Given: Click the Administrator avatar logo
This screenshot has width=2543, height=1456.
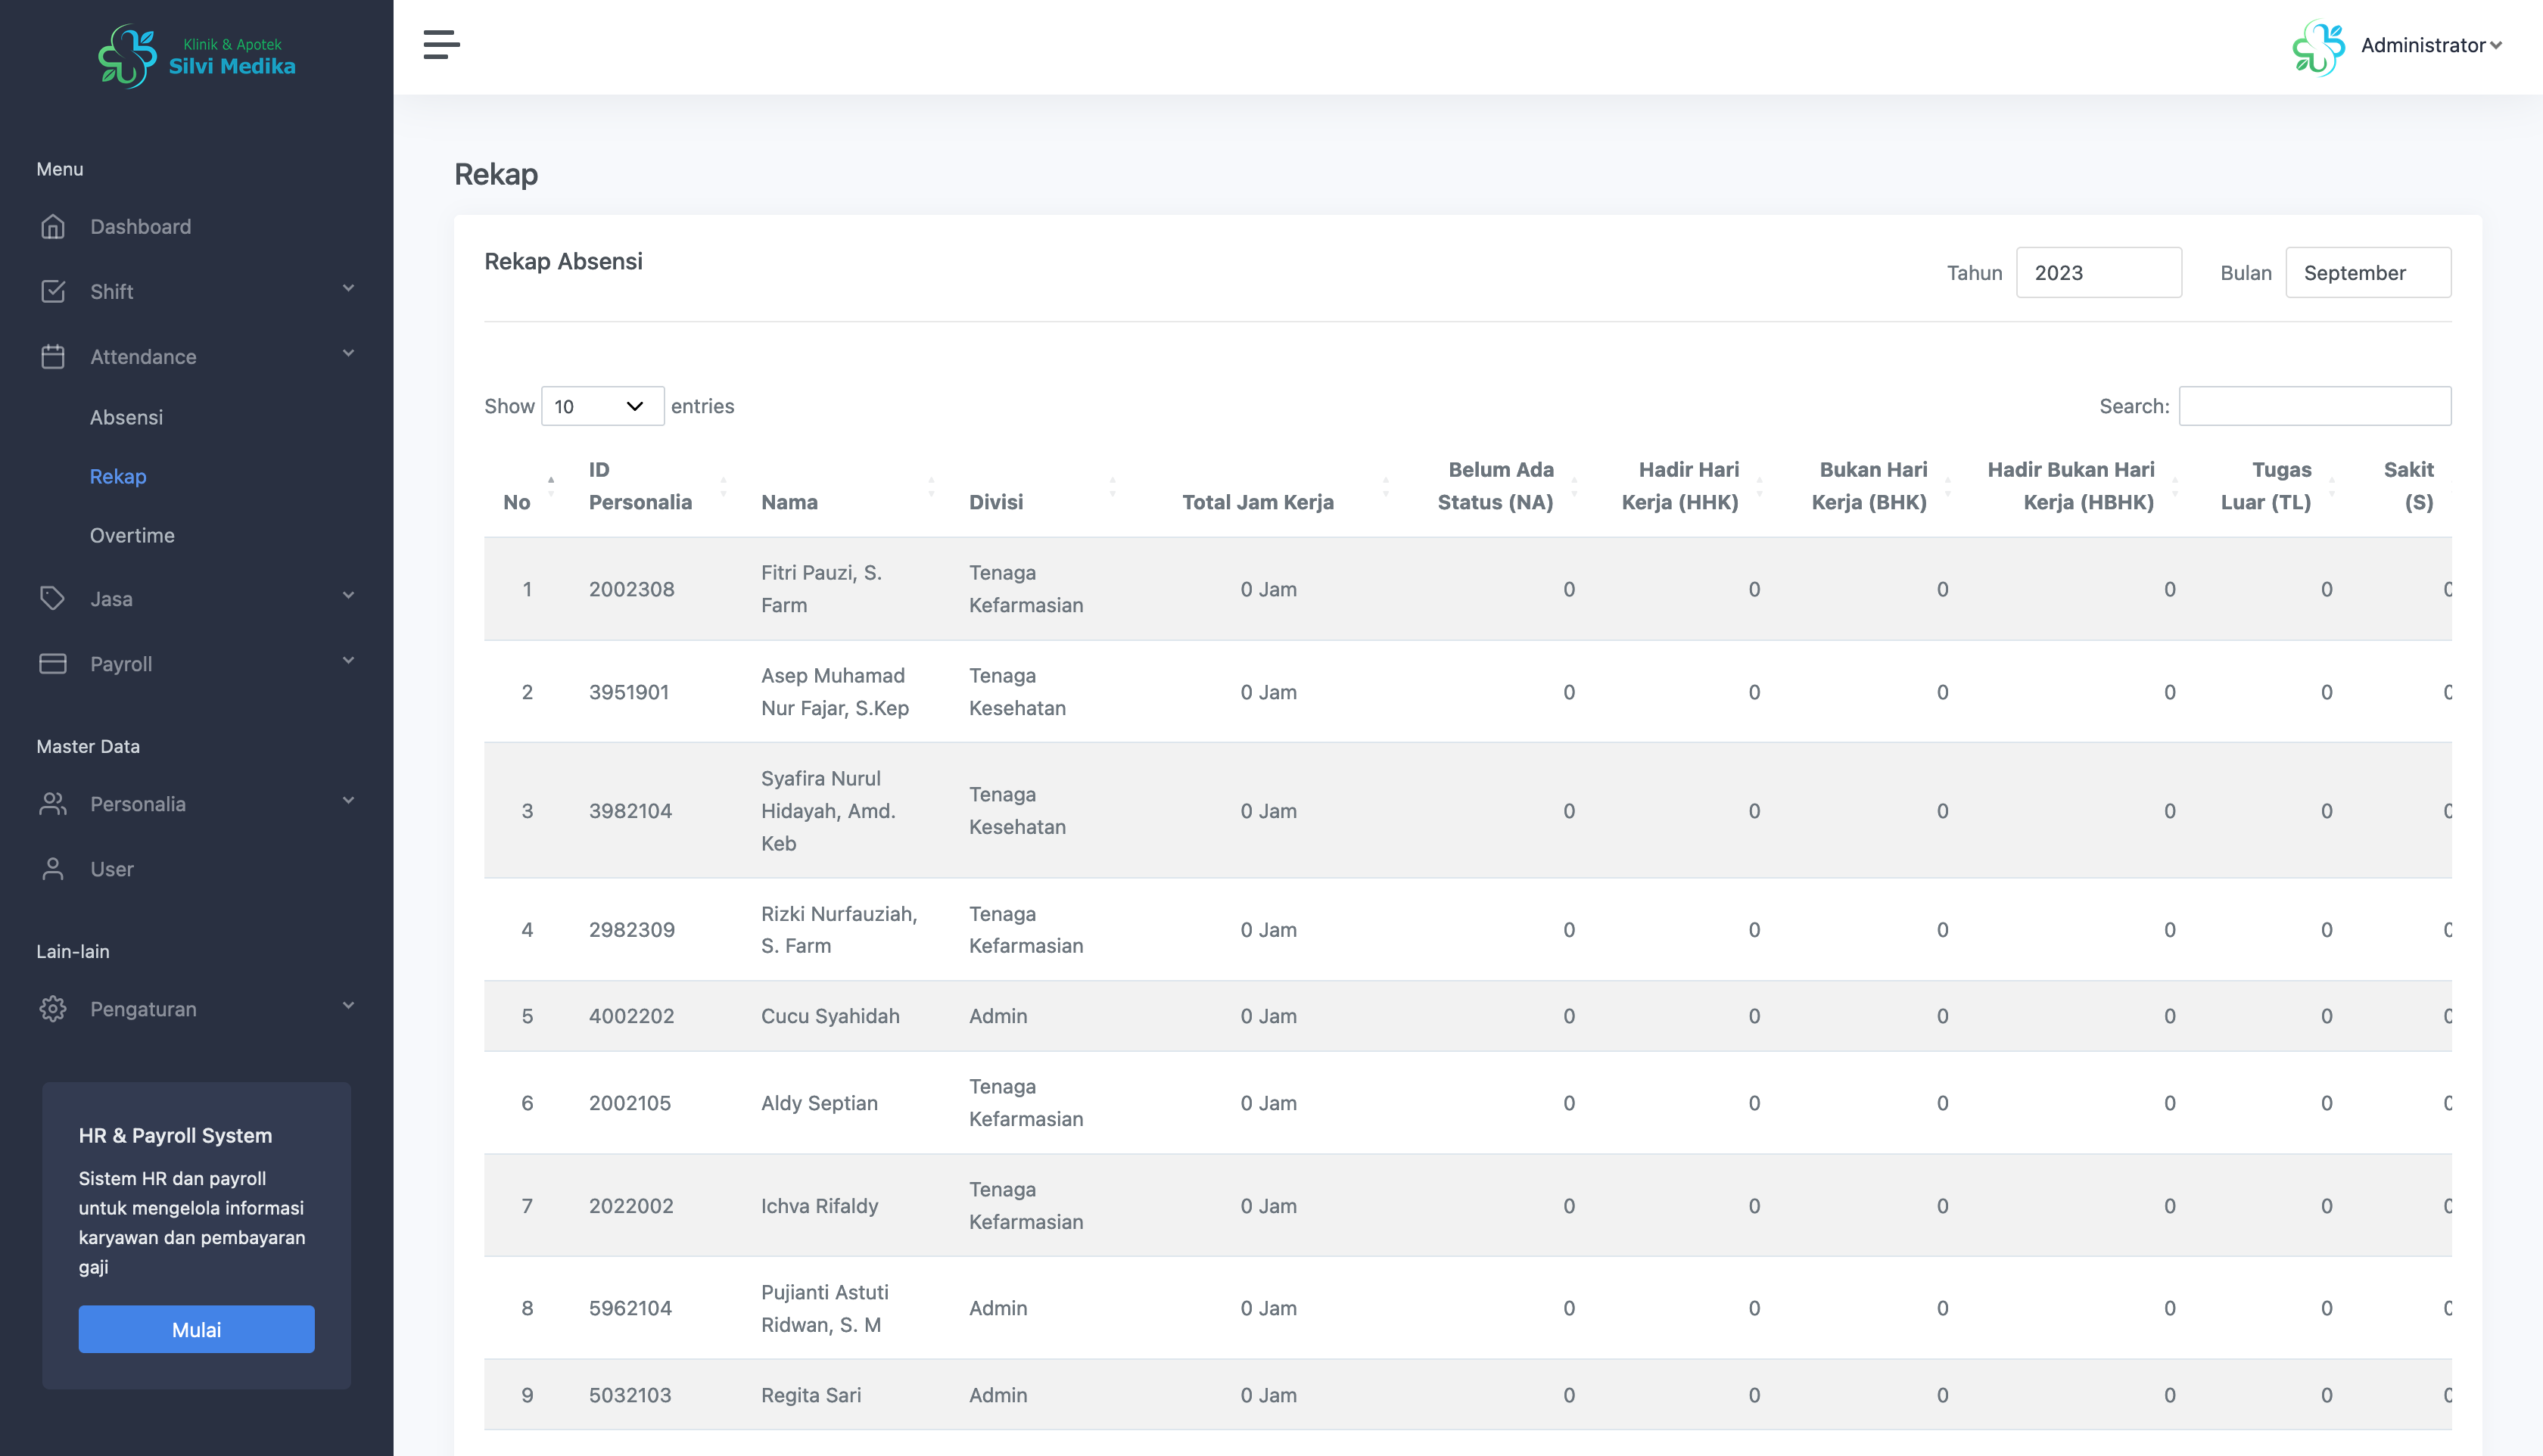Looking at the screenshot, I should click(x=2318, y=47).
